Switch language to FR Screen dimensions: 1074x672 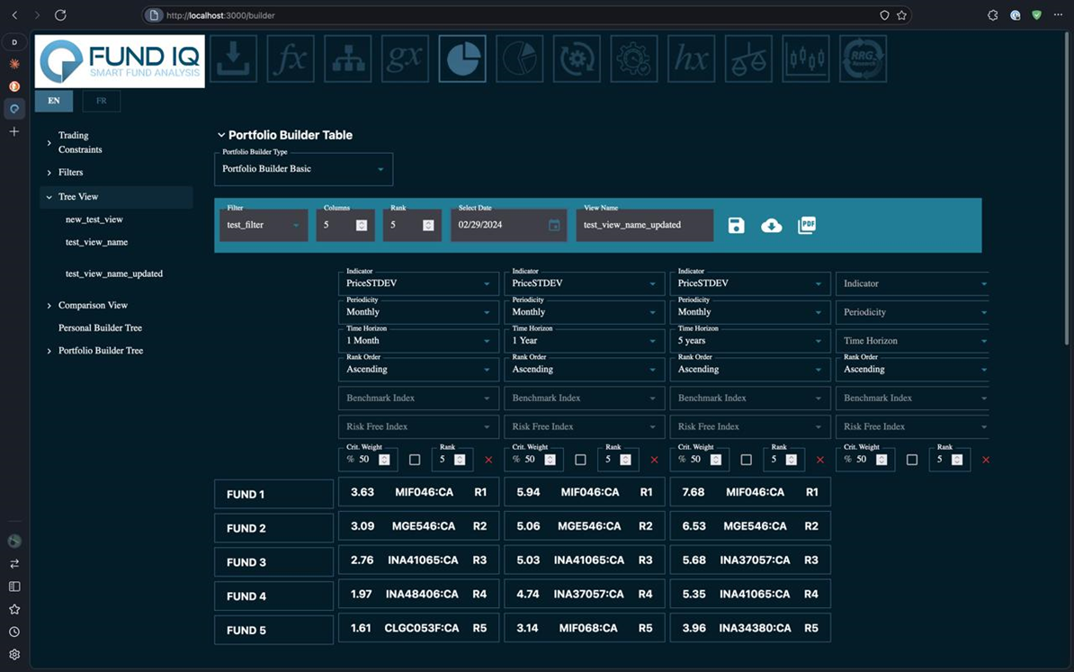pos(101,101)
